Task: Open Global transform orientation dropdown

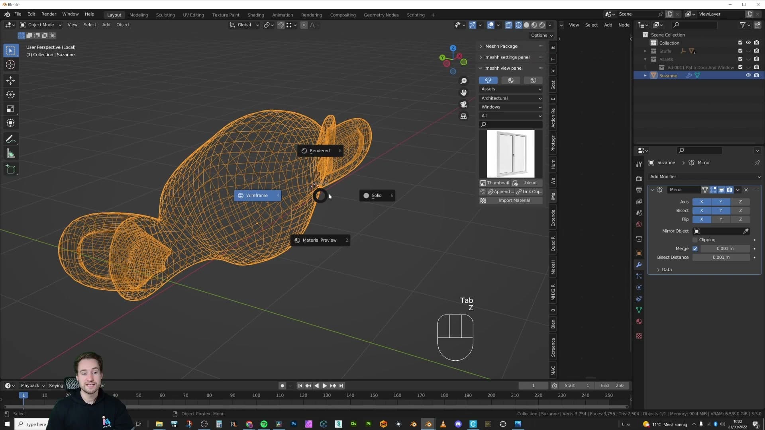Action: (244, 25)
